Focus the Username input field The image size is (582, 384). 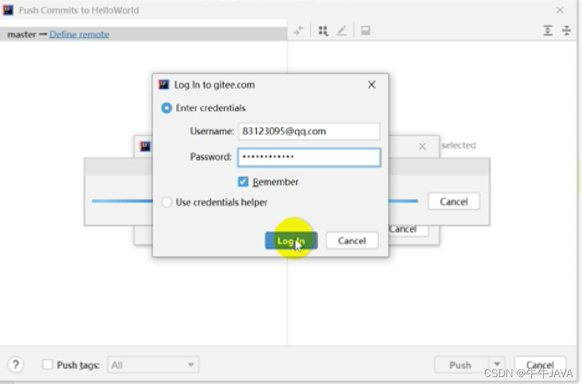309,131
